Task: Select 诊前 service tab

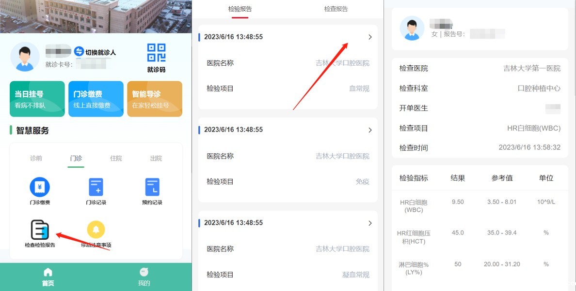Action: [36, 158]
